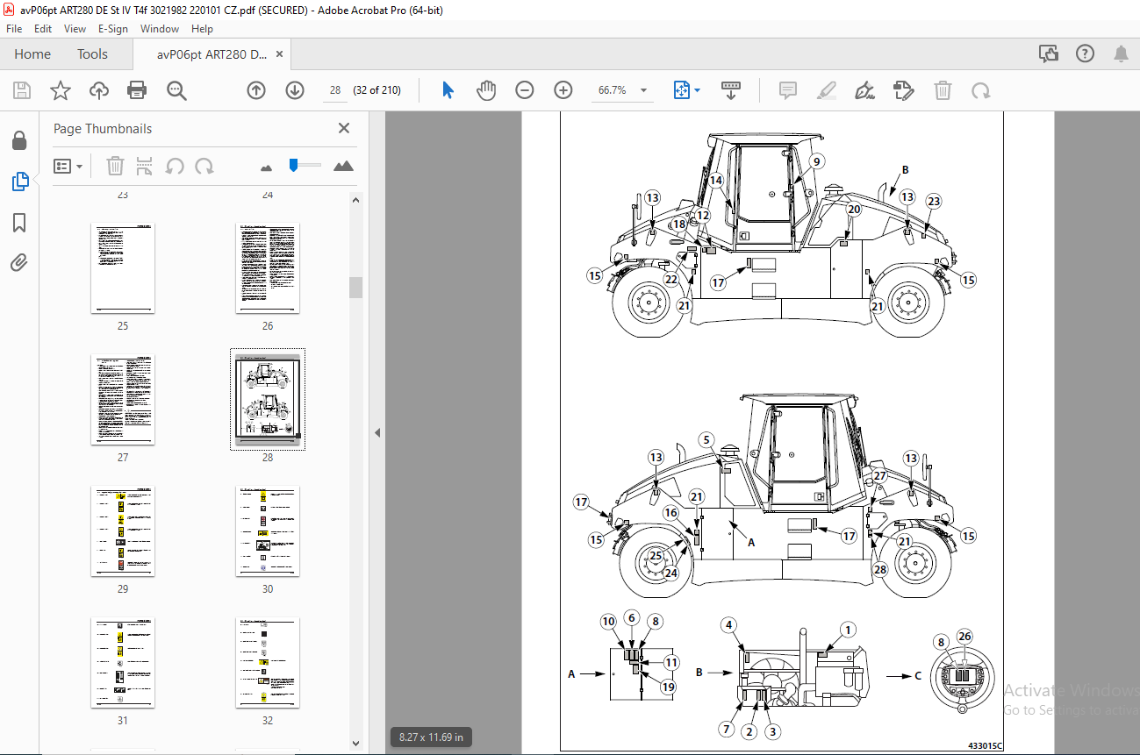Viewport: 1140px width, 755px height.
Task: Go to the previous page with the up arrow
Action: 256,90
